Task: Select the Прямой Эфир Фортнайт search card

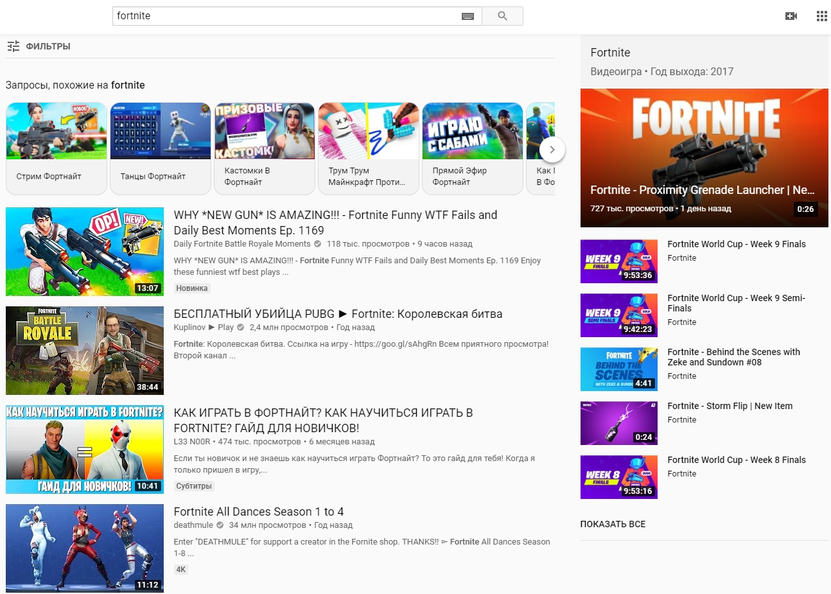Action: 473,148
